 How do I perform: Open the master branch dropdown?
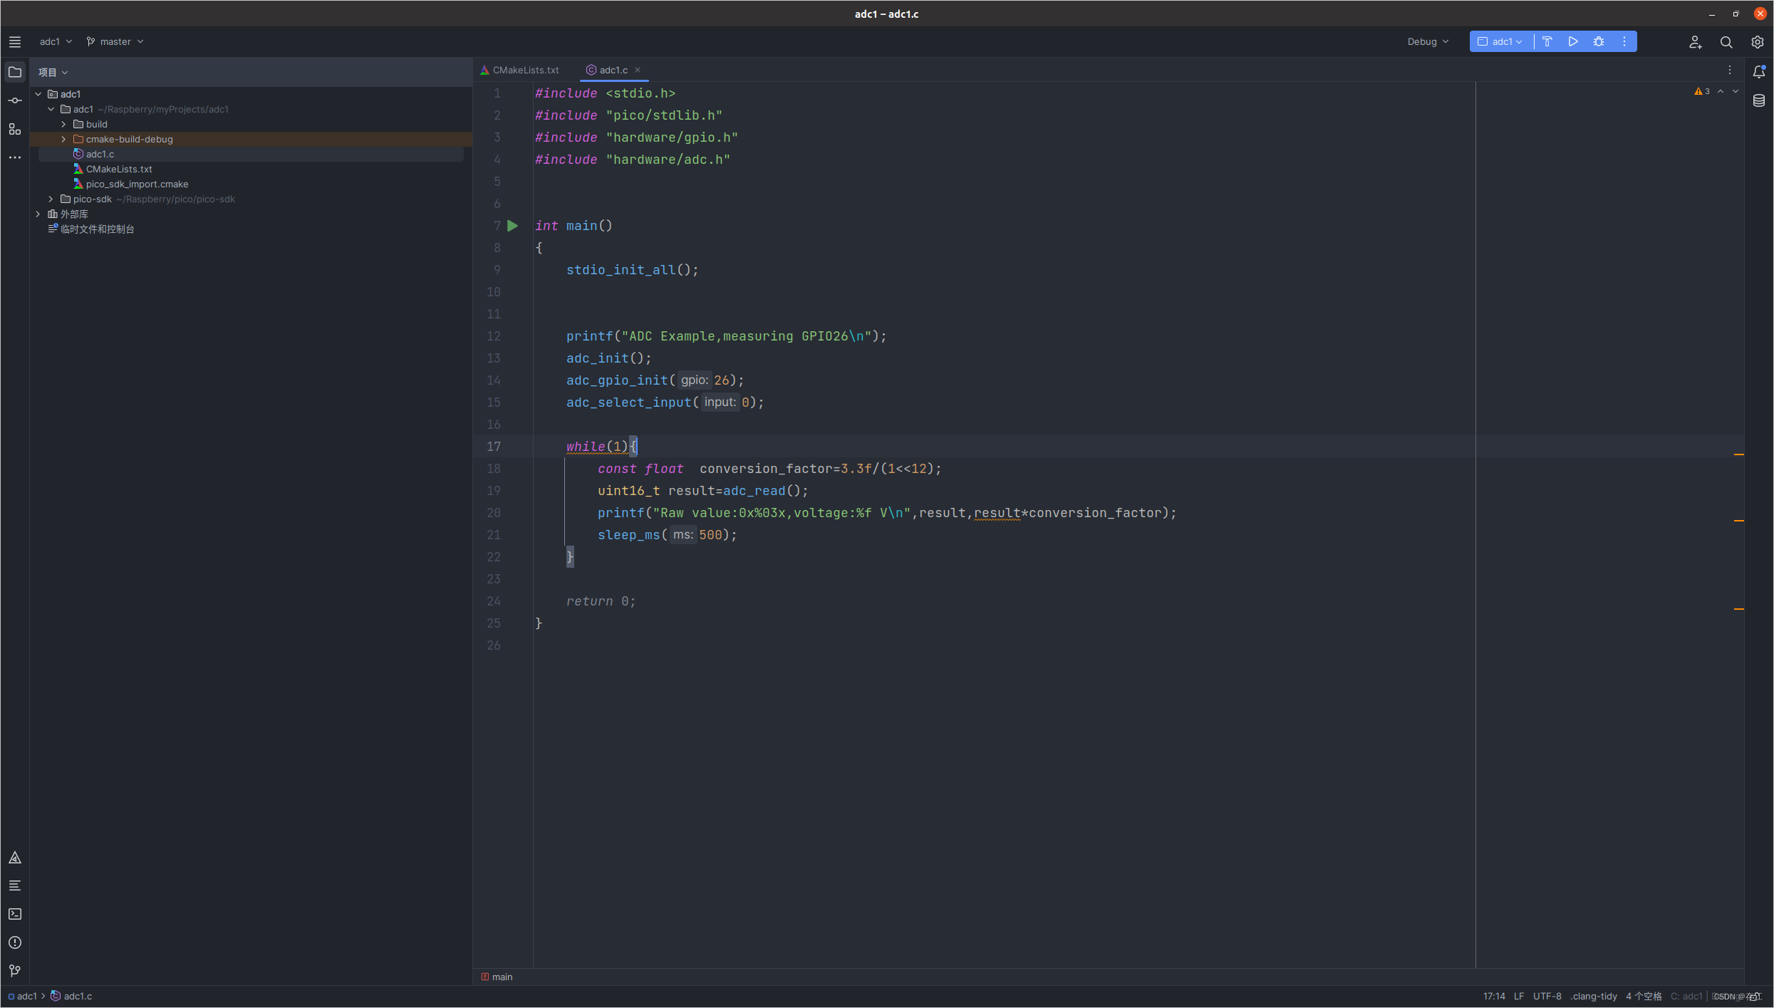coord(115,41)
